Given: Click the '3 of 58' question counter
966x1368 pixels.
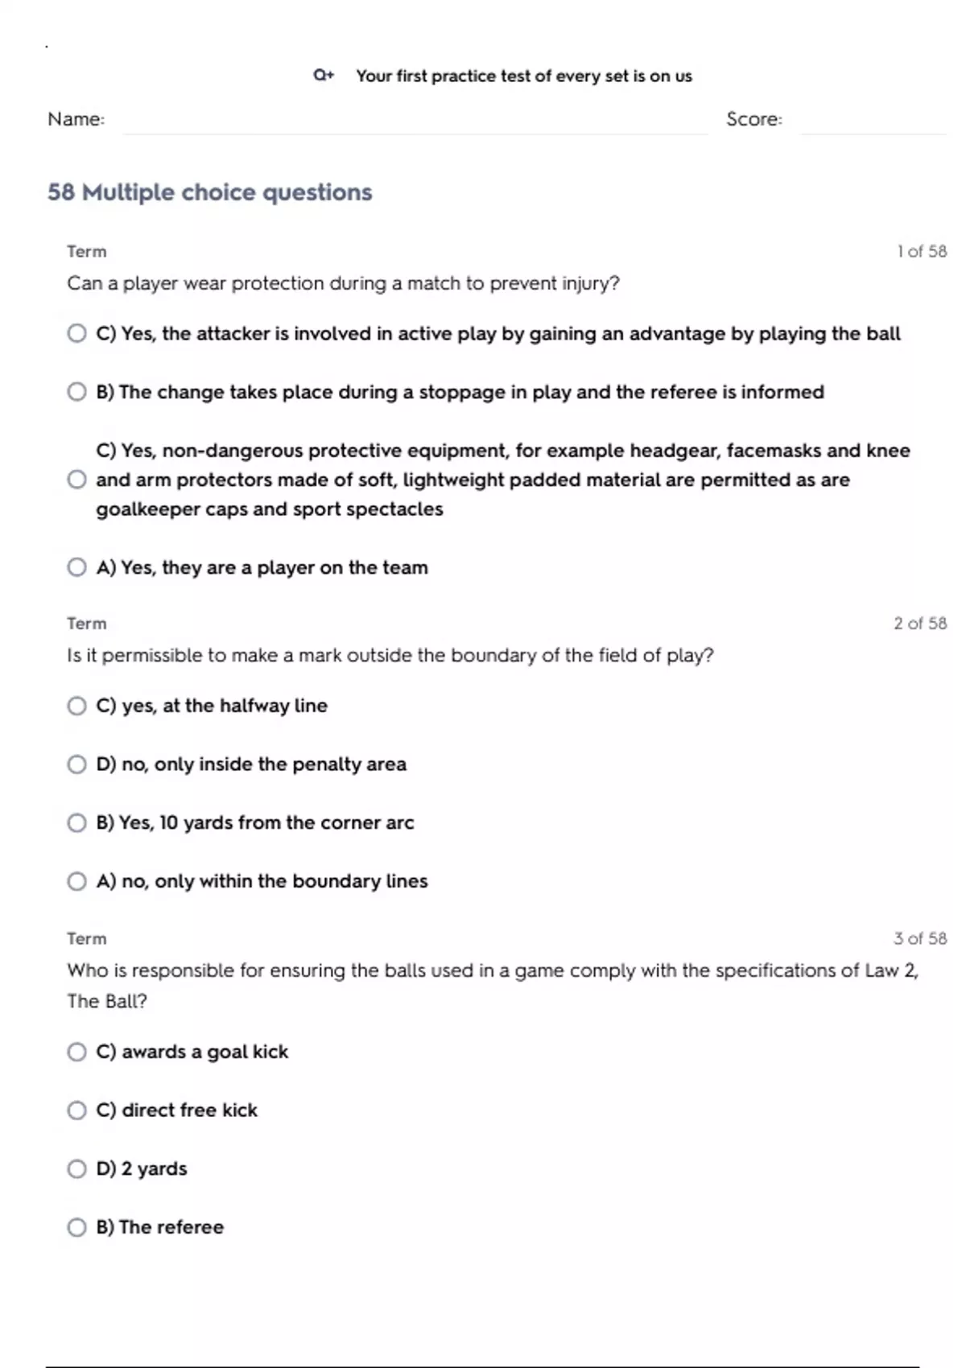Looking at the screenshot, I should click(x=920, y=938).
